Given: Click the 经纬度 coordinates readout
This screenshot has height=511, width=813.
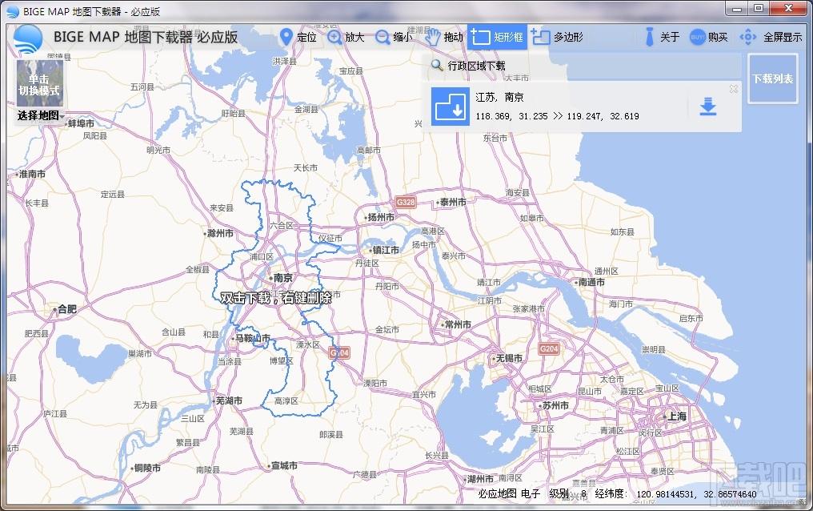Looking at the screenshot, I should coord(675,494).
